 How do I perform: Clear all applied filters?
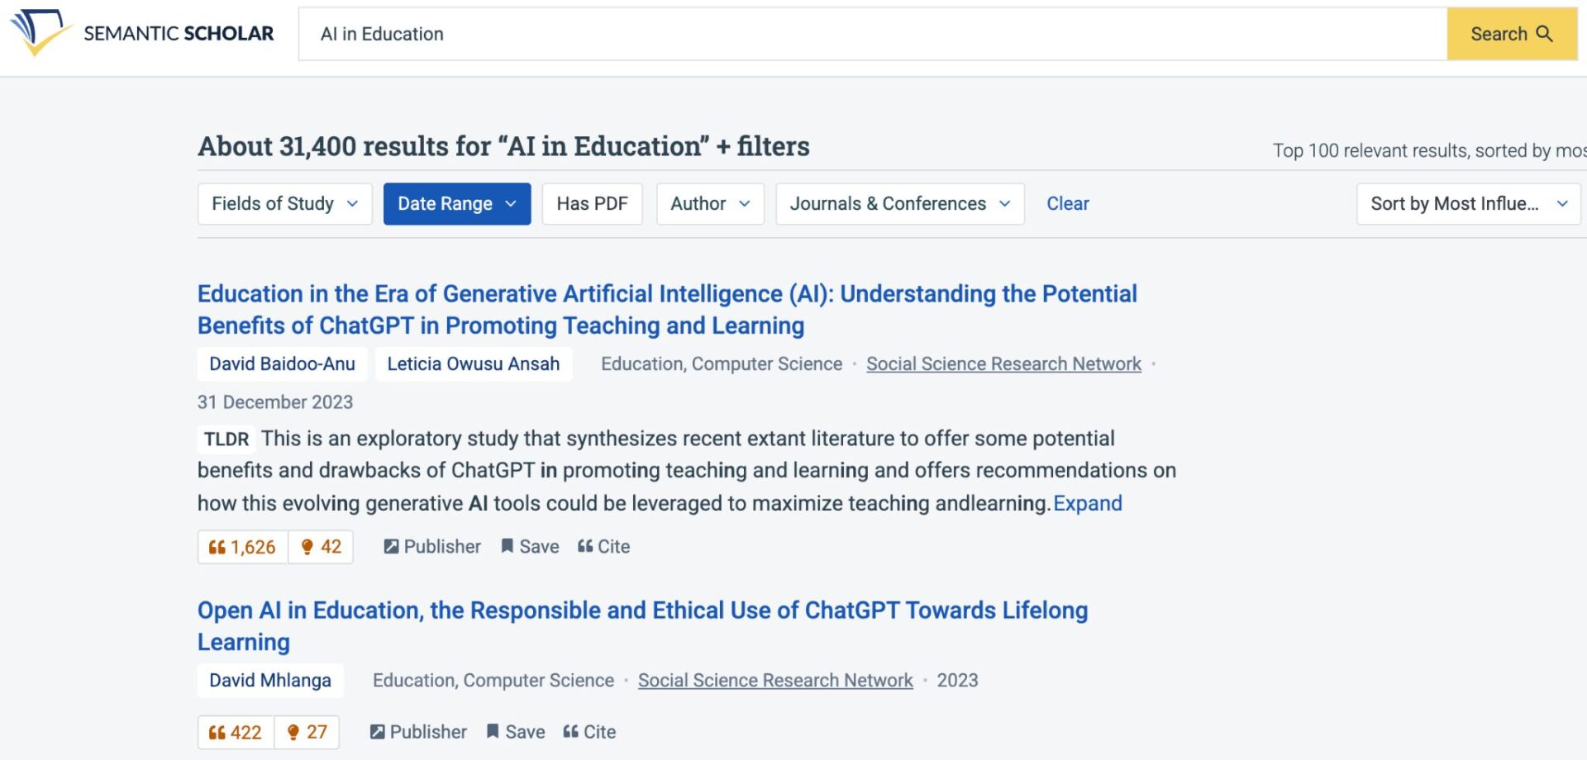click(x=1067, y=204)
